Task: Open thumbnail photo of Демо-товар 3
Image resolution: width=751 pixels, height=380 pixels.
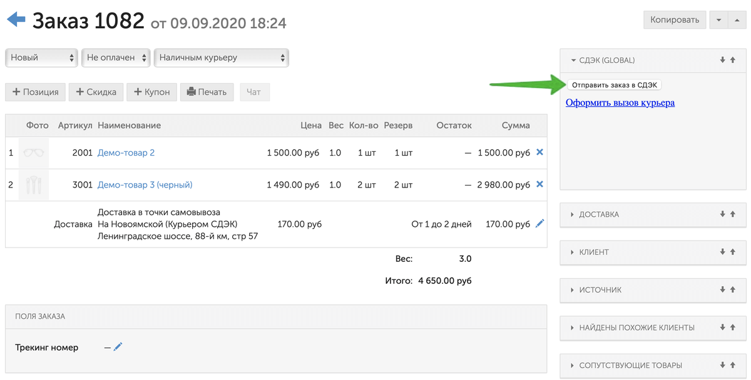Action: (x=34, y=184)
